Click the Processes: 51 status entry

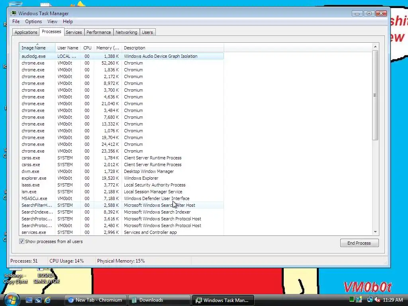click(x=24, y=261)
